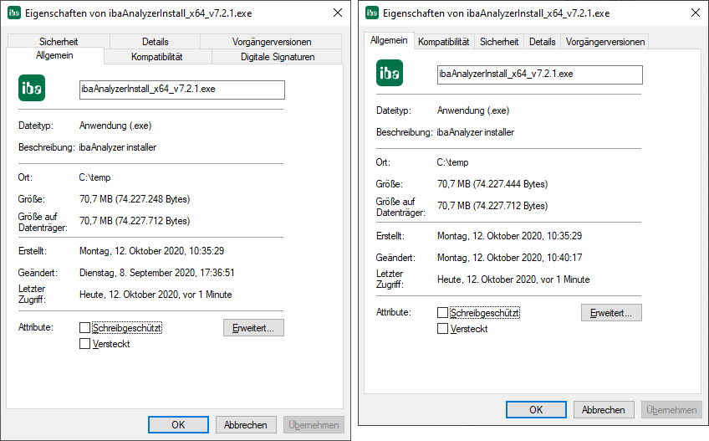Click Größe auf Datenträger value in left dialog
The image size is (709, 441).
pos(135,221)
